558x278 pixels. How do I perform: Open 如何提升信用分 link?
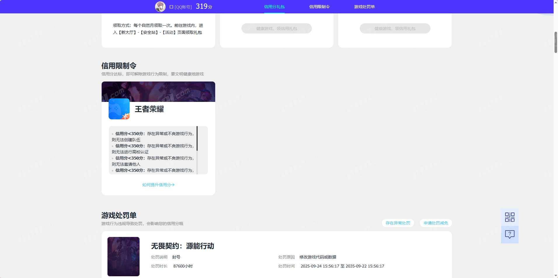158,185
